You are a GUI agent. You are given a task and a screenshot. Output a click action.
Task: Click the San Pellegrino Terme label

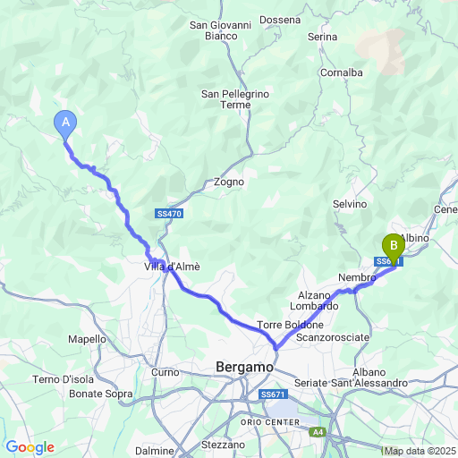(x=235, y=99)
